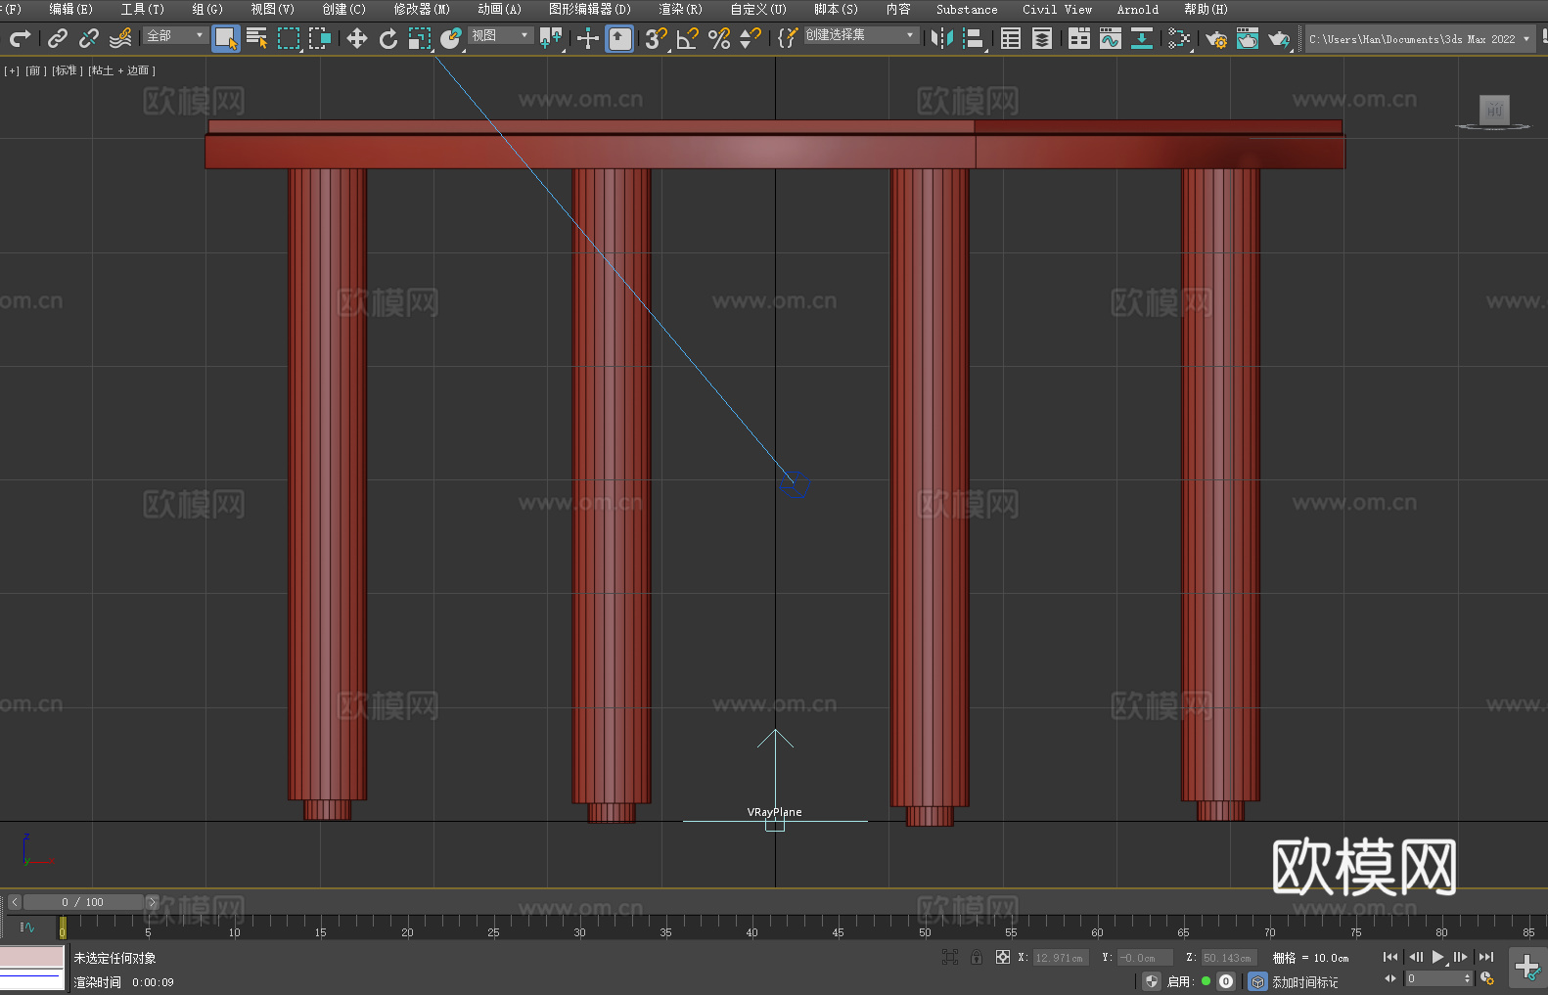The height and width of the screenshot is (995, 1548).
Task: Click Go to Start playback button
Action: pos(1390,957)
